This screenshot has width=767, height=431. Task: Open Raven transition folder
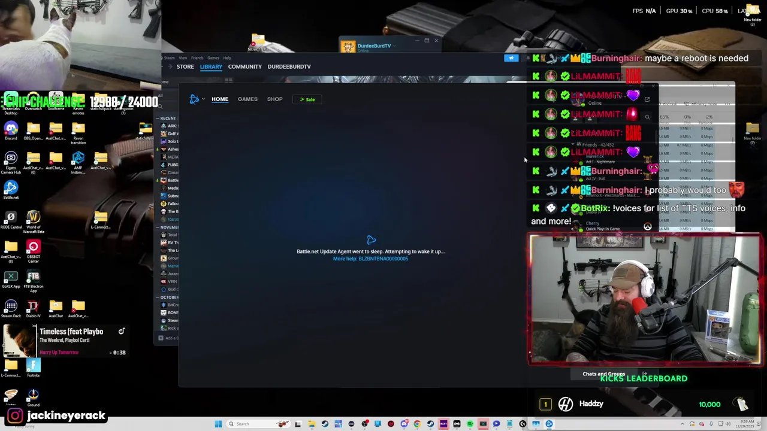[78, 132]
